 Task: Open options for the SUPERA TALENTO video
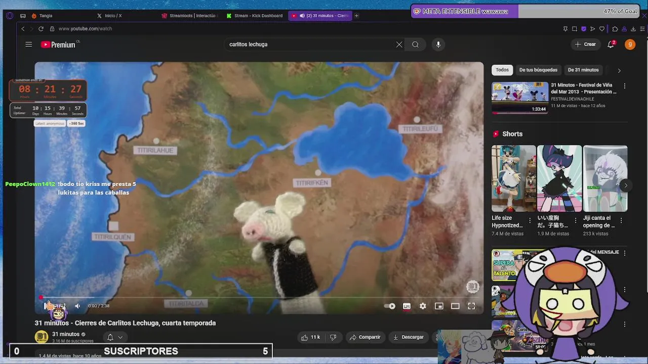point(624,253)
